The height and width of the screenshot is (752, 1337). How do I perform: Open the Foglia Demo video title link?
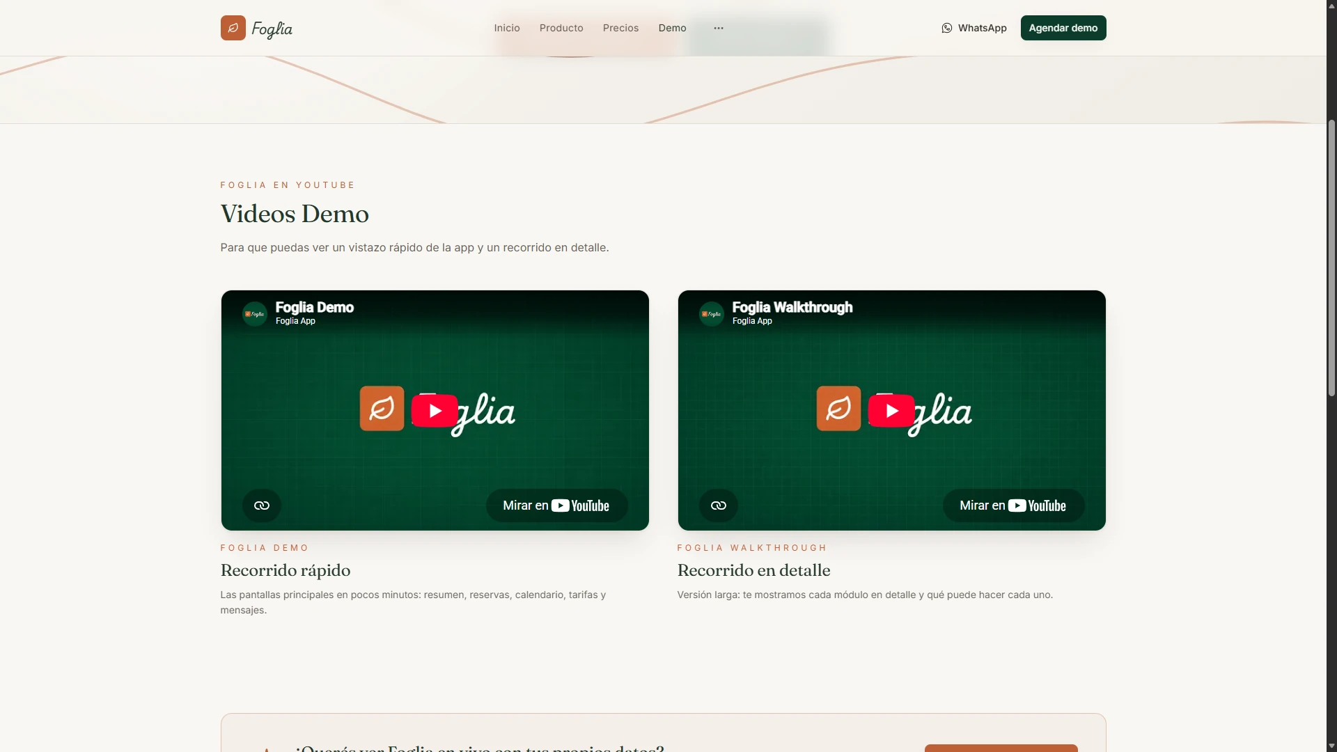click(315, 307)
